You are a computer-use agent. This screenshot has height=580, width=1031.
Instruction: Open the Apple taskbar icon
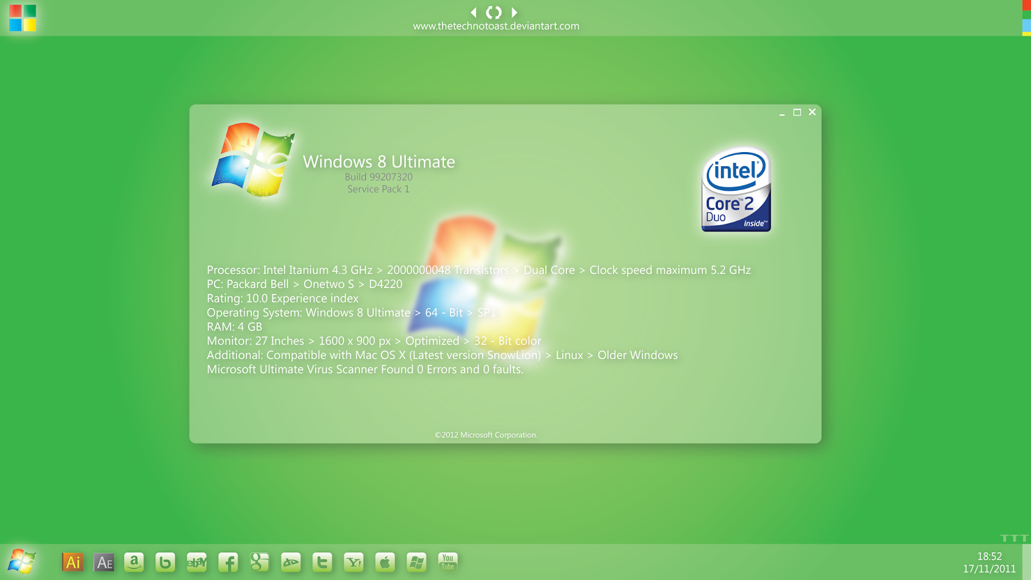pos(385,562)
